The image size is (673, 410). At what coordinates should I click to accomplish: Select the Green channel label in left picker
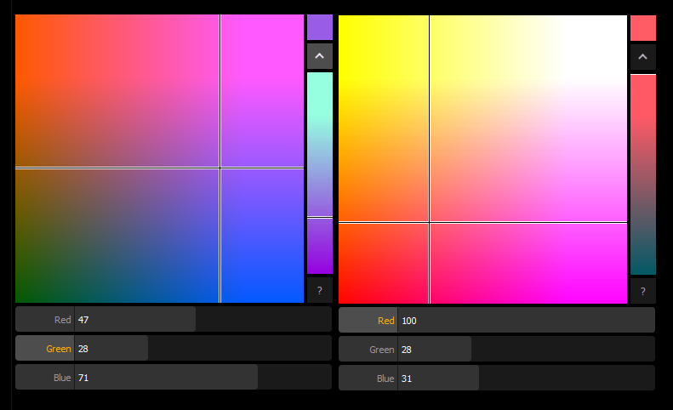coord(45,349)
